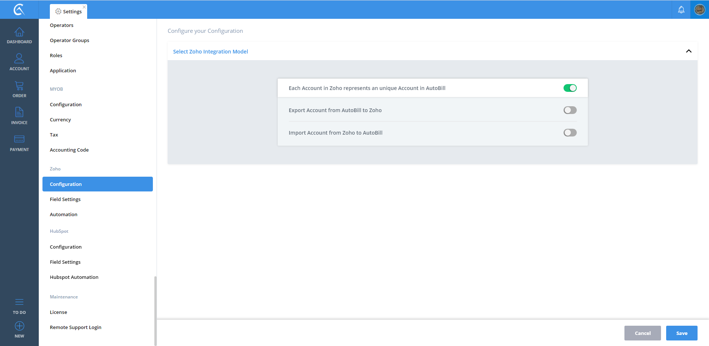
Task: Collapse Select Zoho Integration Model section
Action: pos(688,51)
